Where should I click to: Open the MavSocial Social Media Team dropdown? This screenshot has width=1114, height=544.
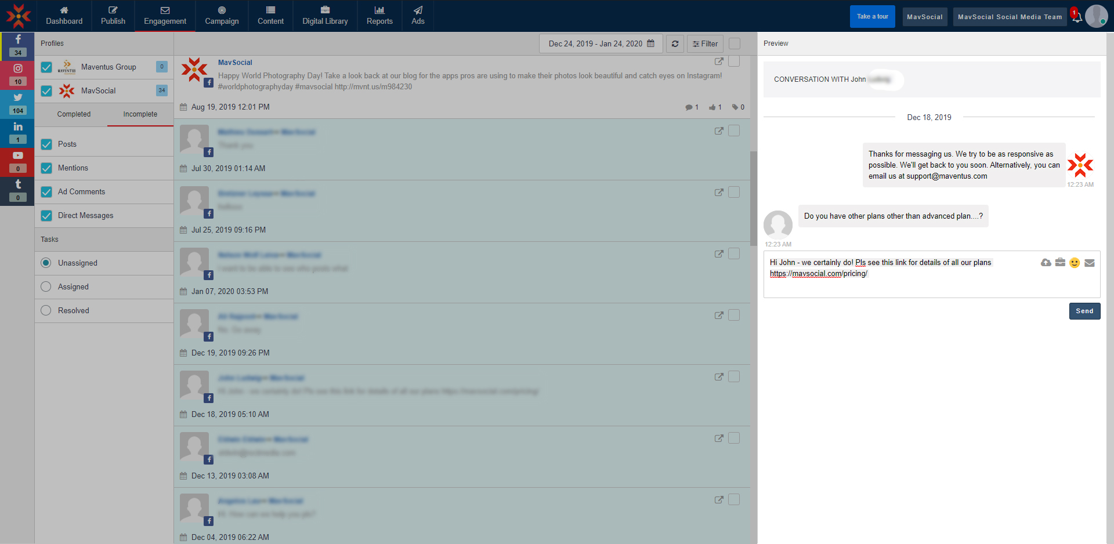click(1009, 17)
